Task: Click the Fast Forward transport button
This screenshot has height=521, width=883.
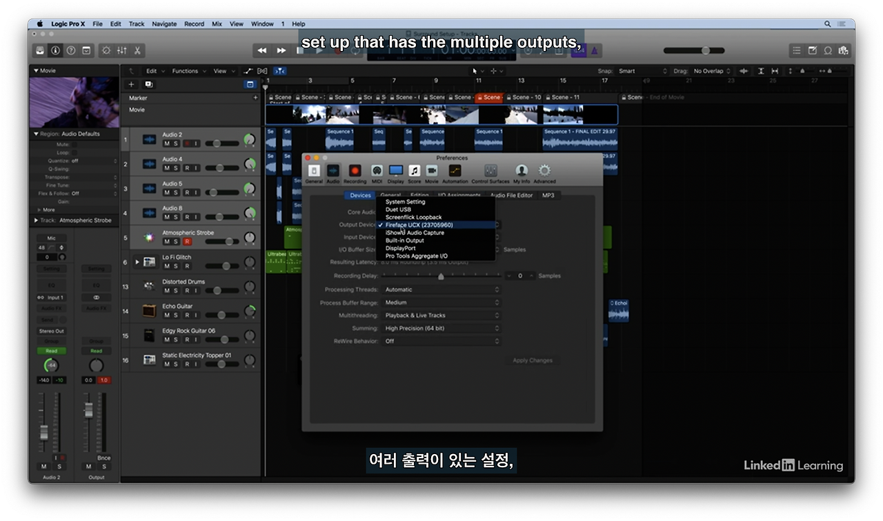Action: pyautogui.click(x=281, y=50)
